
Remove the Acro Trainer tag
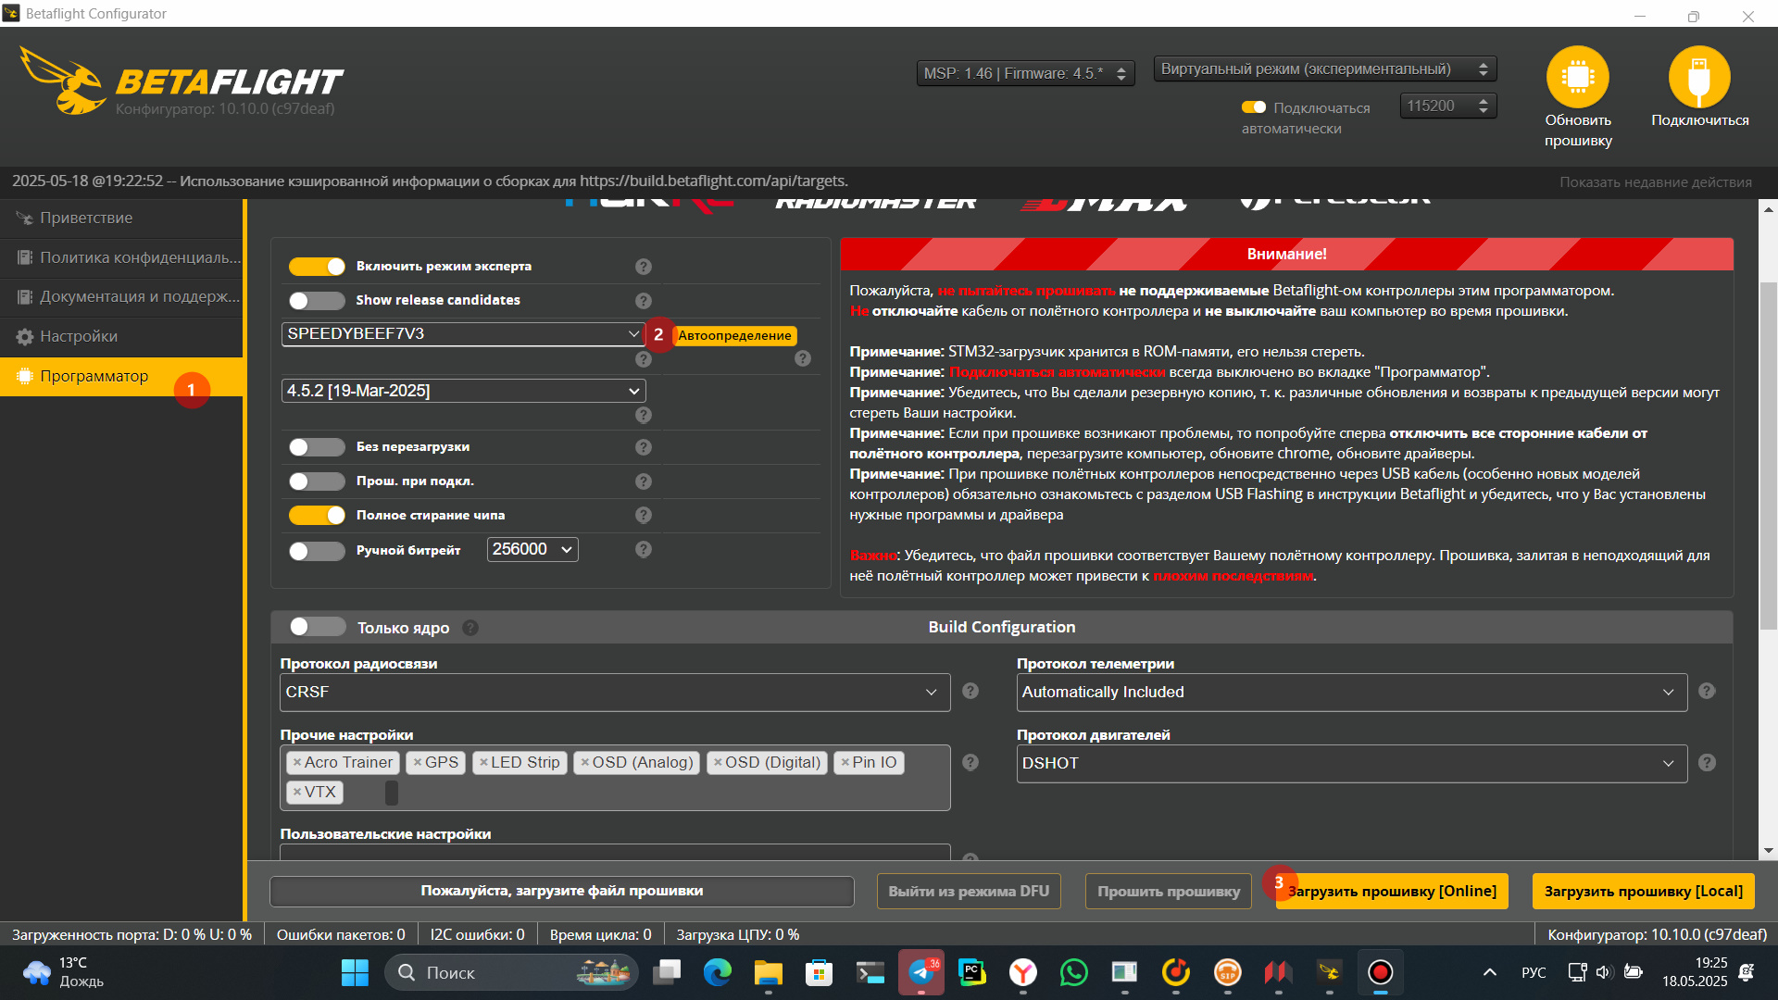(x=297, y=762)
